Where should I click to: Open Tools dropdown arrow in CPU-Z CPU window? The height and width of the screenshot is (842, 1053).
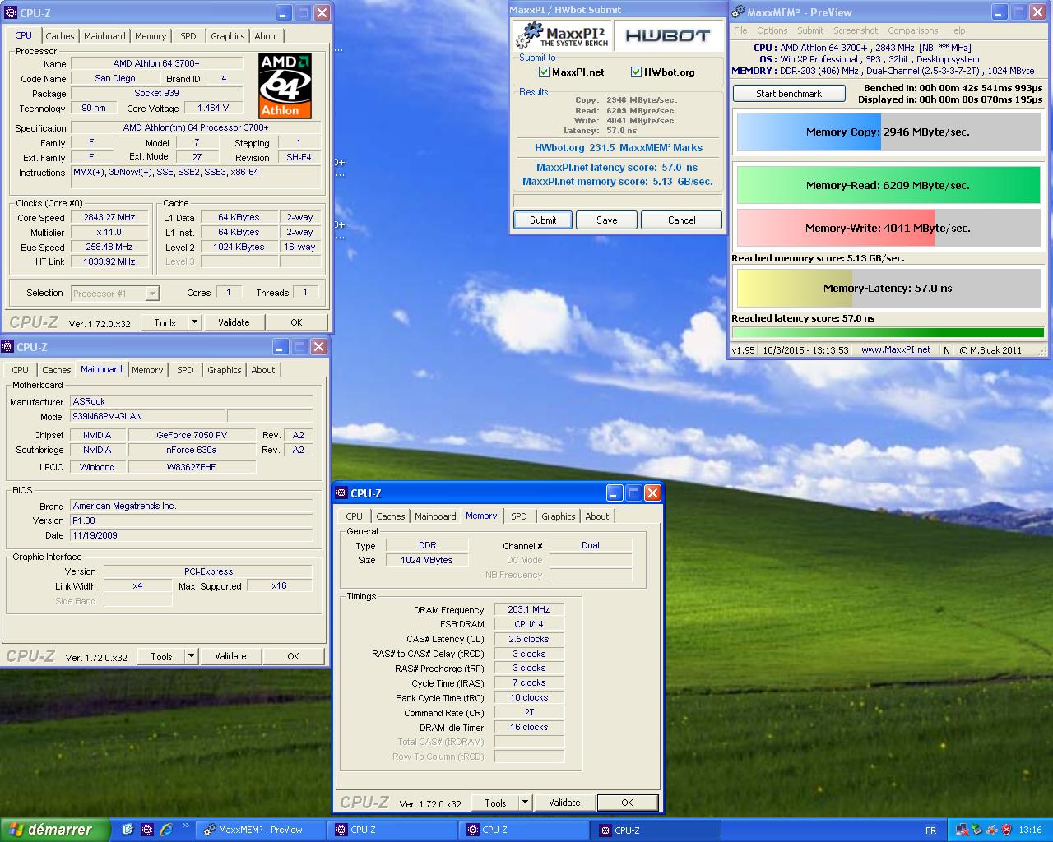(194, 322)
